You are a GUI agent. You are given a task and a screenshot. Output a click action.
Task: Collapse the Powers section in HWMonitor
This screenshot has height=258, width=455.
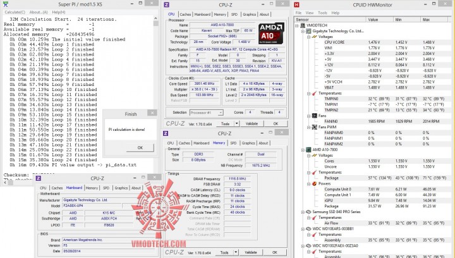(309, 184)
